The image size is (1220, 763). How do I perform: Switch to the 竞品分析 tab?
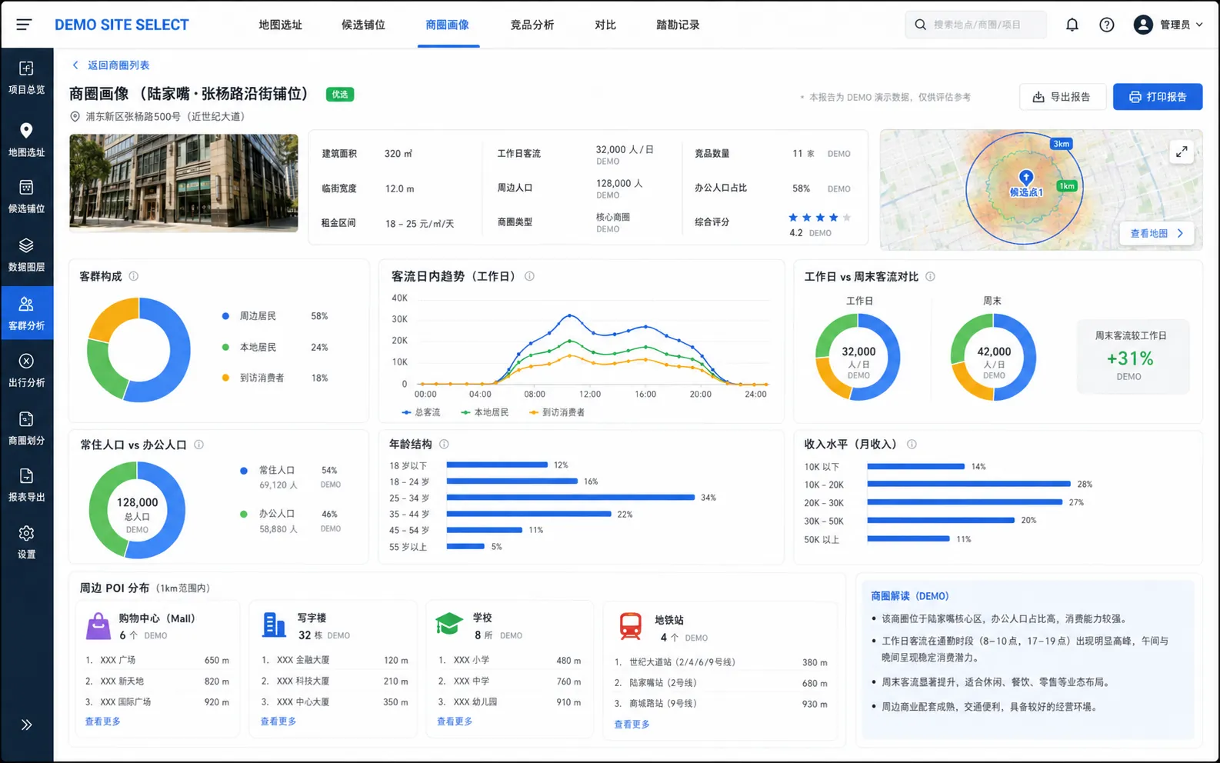(532, 25)
